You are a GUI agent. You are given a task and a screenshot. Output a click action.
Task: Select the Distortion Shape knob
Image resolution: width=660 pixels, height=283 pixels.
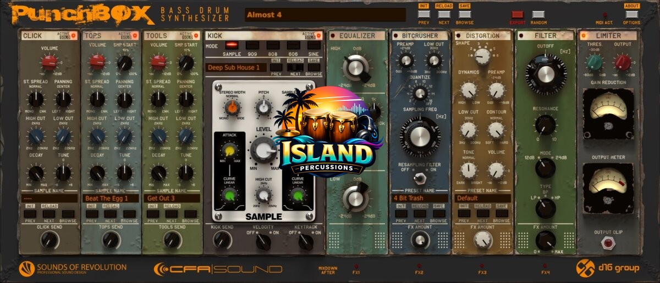482,56
